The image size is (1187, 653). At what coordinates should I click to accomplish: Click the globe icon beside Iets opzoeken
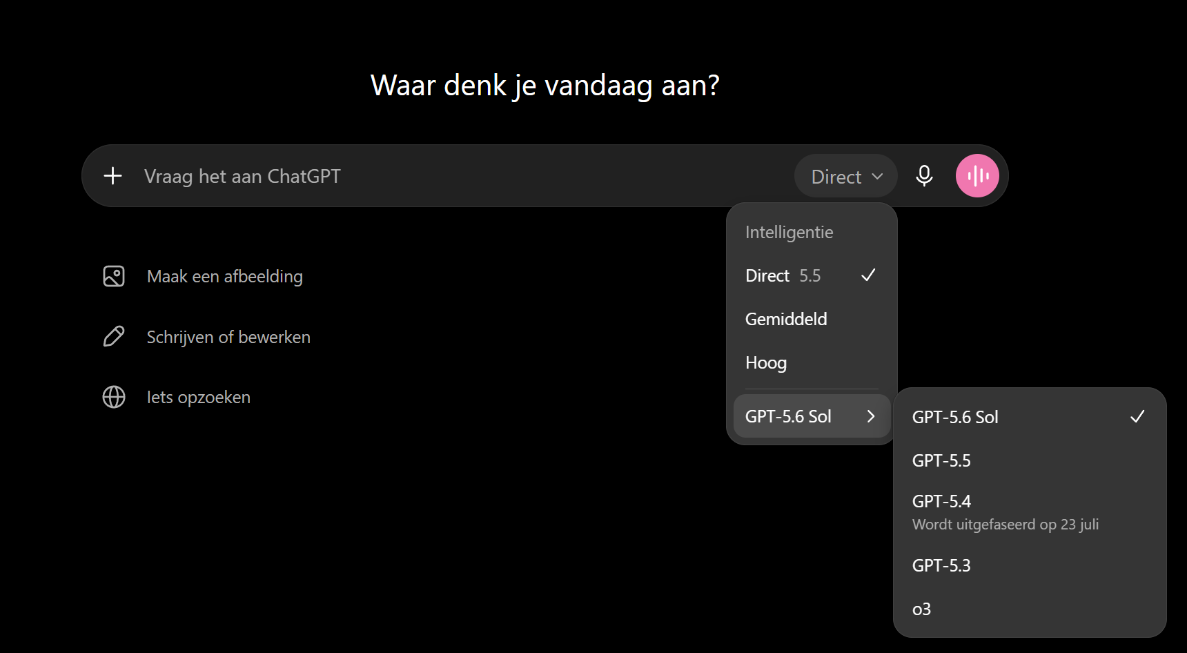pyautogui.click(x=114, y=397)
